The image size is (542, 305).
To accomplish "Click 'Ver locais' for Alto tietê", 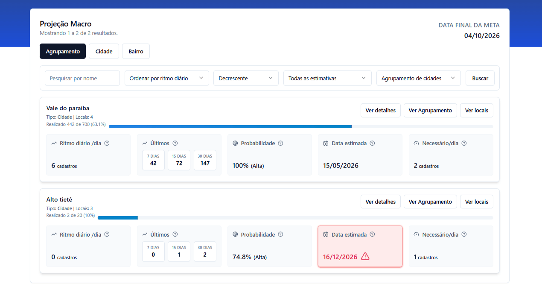I will click(x=477, y=202).
